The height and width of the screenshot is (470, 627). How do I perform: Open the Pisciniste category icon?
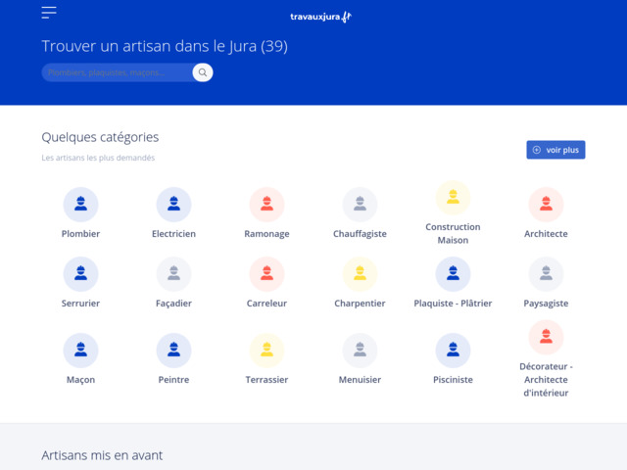coord(453,351)
